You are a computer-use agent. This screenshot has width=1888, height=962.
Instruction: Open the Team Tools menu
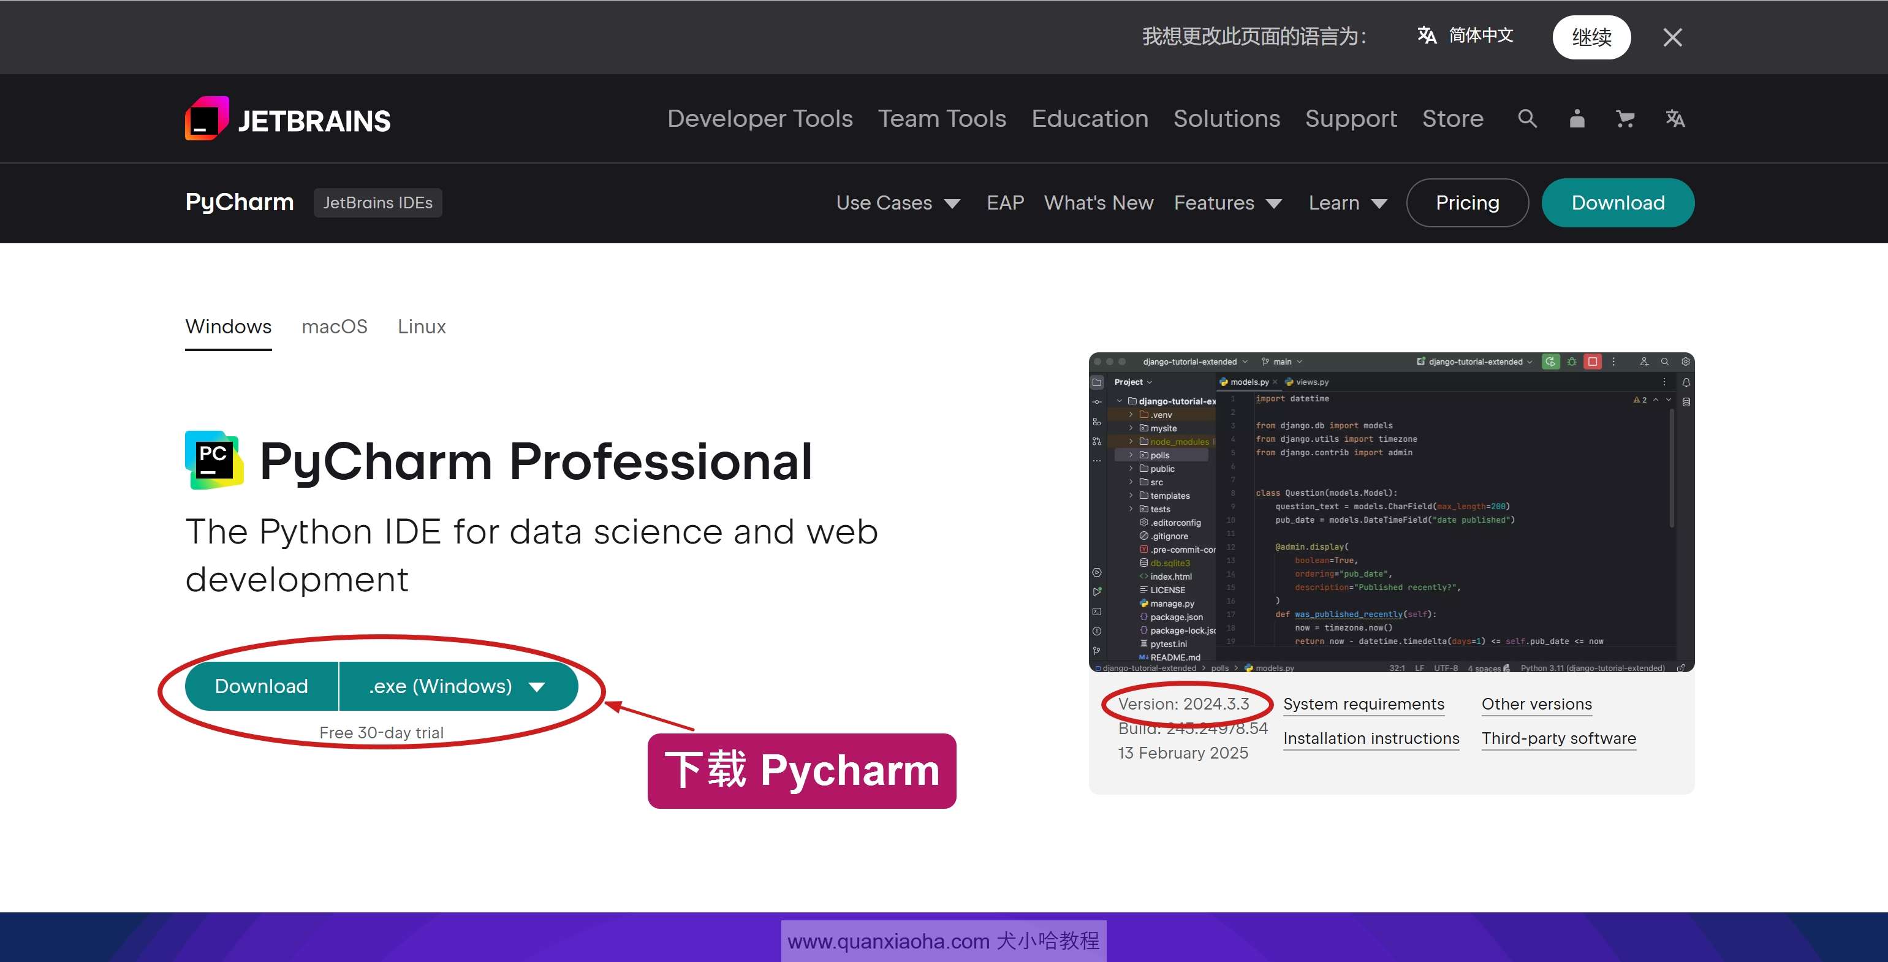click(942, 119)
